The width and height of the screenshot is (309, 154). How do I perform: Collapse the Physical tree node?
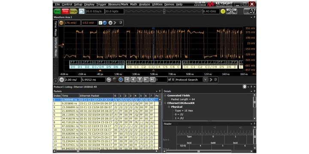(169, 107)
